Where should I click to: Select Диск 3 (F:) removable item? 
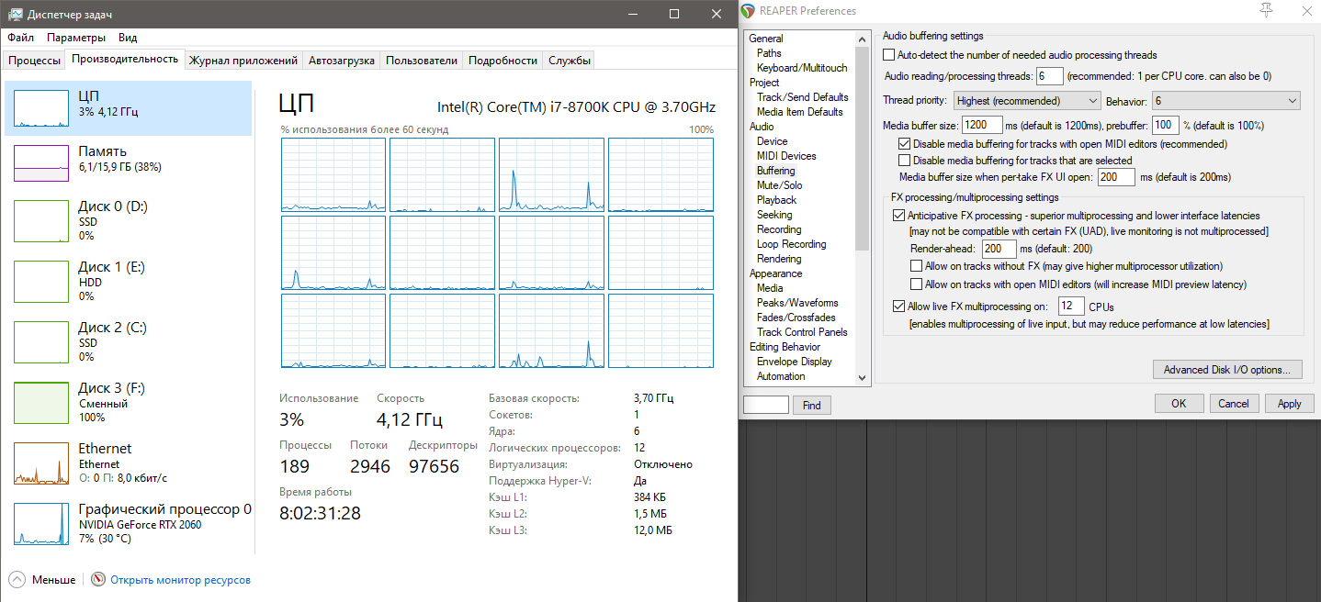point(128,402)
